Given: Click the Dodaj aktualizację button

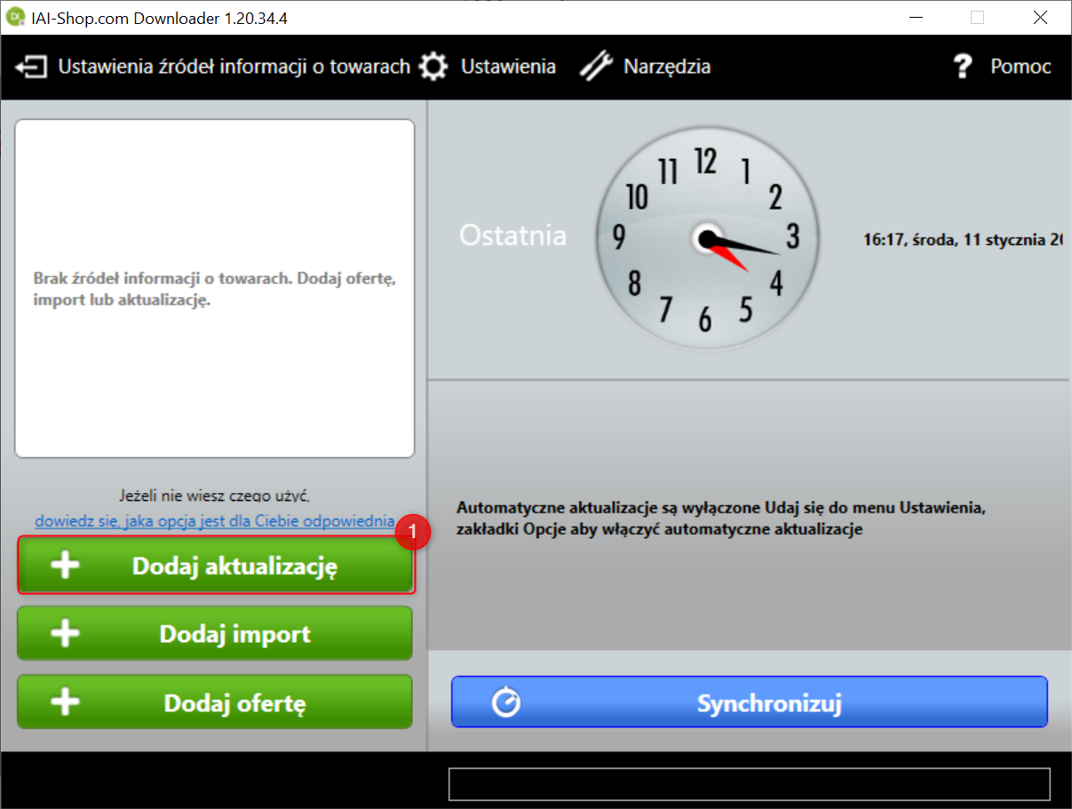Looking at the screenshot, I should 215,566.
